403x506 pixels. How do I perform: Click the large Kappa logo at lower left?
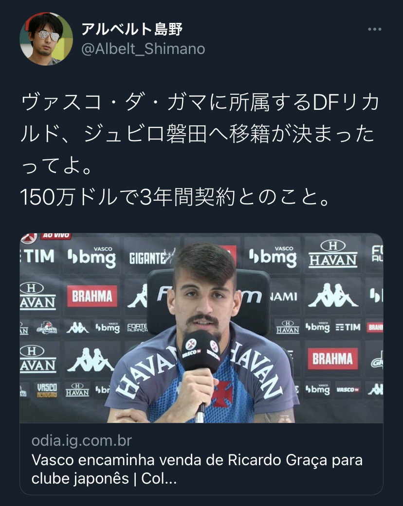point(91,360)
